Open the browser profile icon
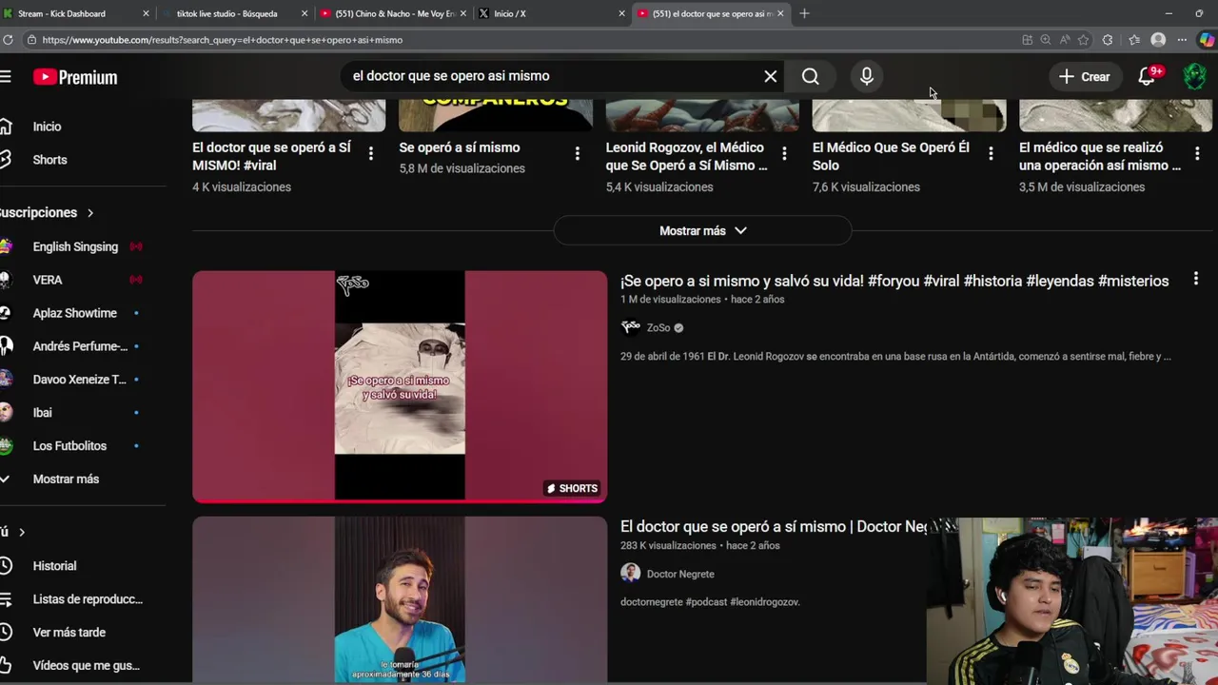1218x685 pixels. click(x=1158, y=40)
